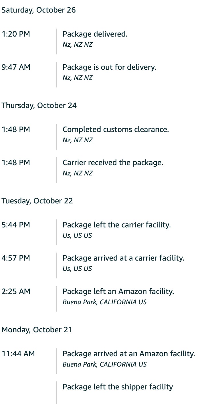
Task: Select 'Package left the shipper facility' entry
Action: coord(118,387)
